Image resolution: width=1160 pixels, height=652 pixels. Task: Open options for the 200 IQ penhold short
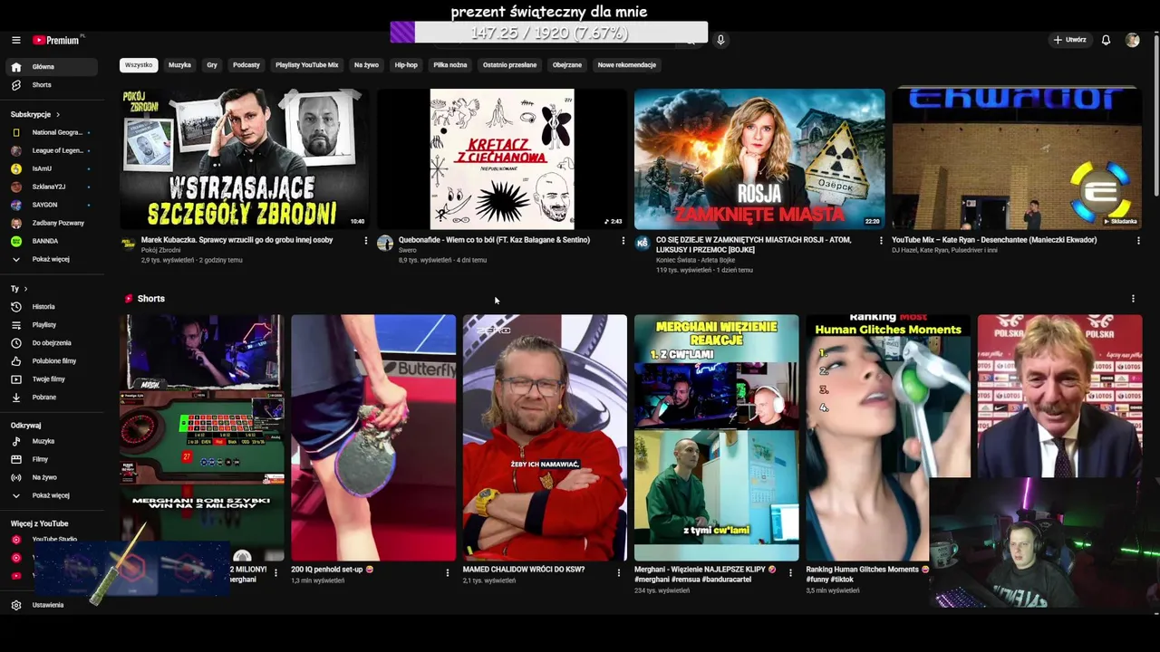447,572
